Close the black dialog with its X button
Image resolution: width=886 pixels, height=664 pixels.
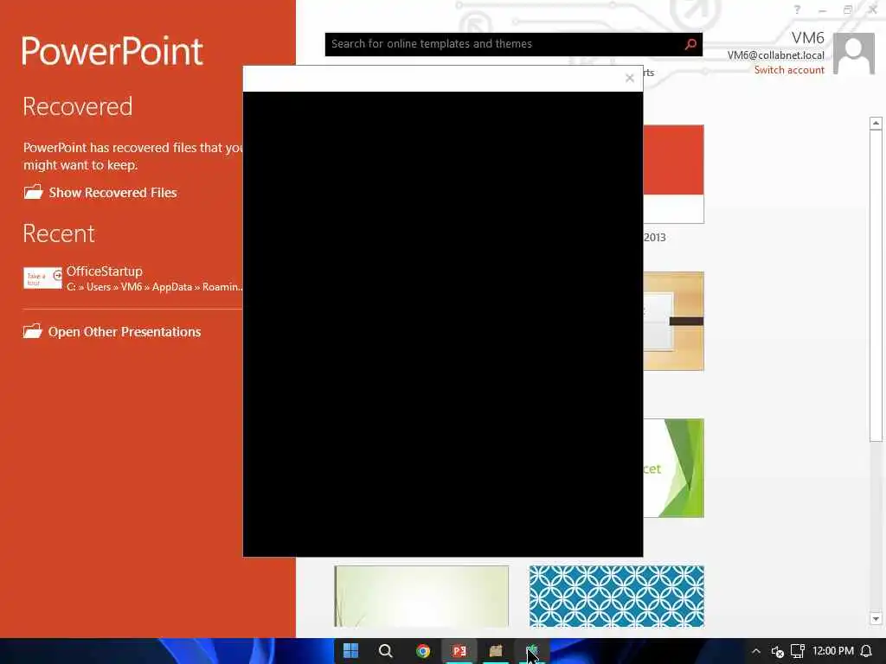630,78
